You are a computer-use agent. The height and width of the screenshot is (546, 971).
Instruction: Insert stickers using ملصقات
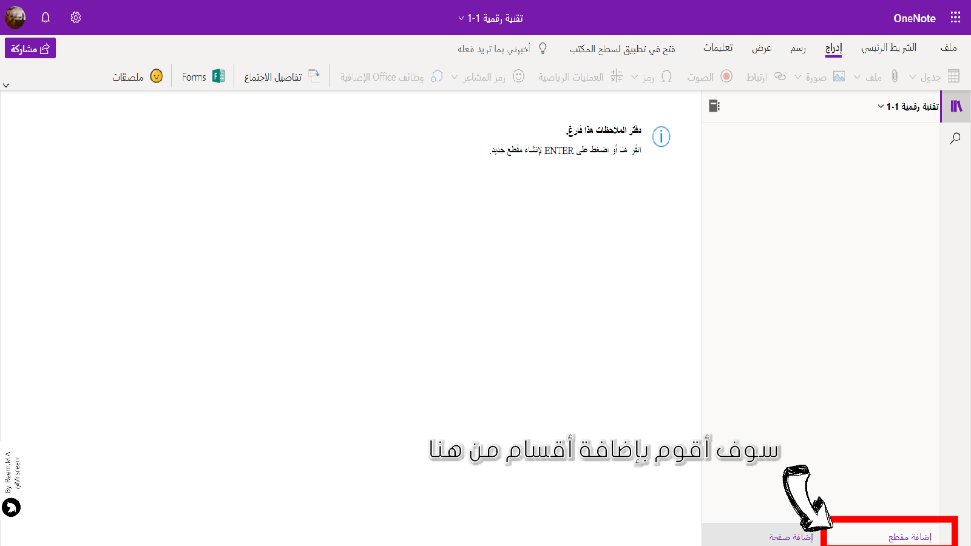[137, 77]
